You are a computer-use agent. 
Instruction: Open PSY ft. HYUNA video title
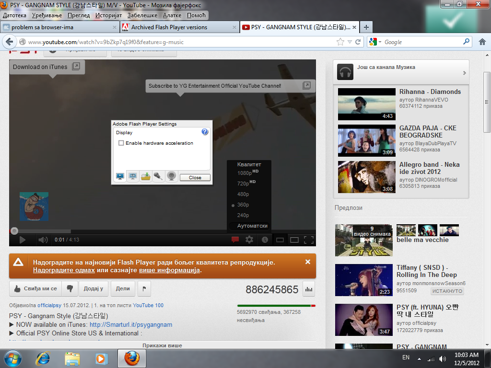(x=428, y=310)
